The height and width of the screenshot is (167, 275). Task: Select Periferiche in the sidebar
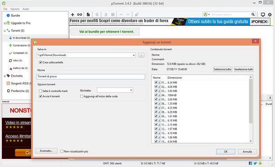pos(18,91)
